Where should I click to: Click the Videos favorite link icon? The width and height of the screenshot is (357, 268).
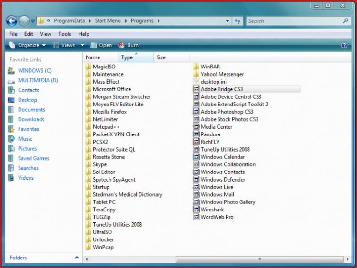click(x=11, y=178)
